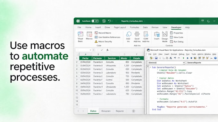Add a new sheet with plus button

point(133,111)
